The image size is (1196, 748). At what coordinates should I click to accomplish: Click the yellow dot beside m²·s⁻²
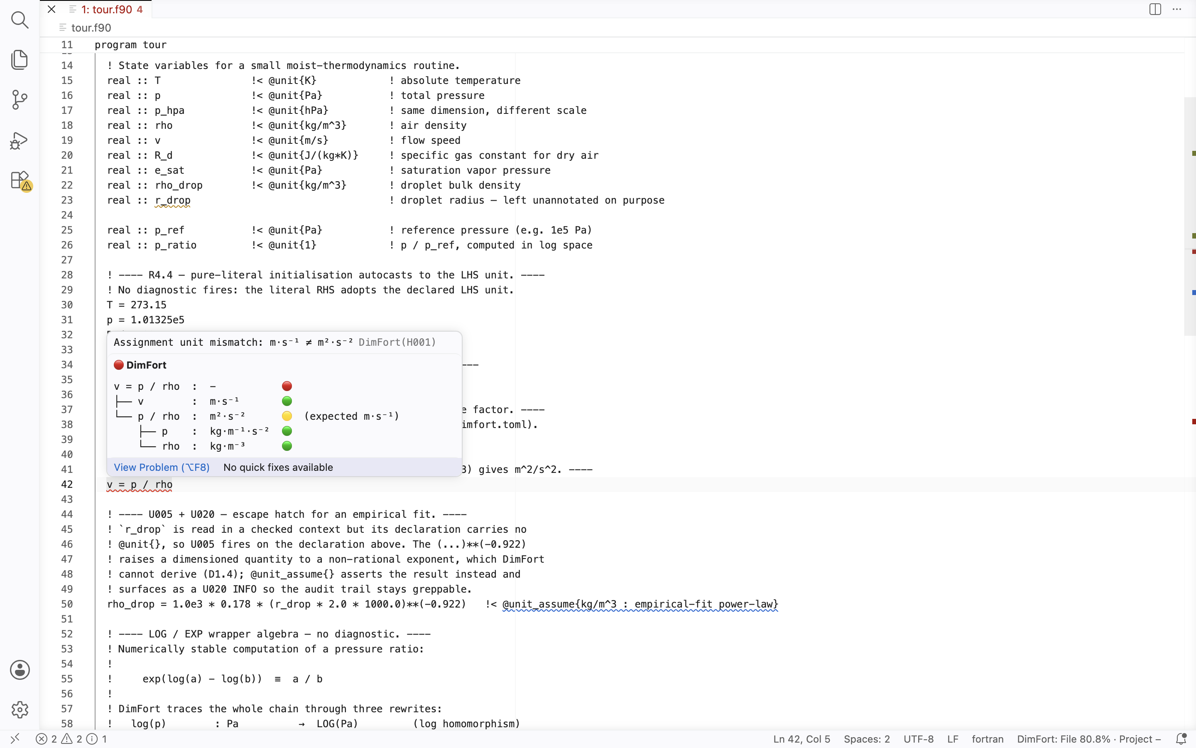point(287,416)
